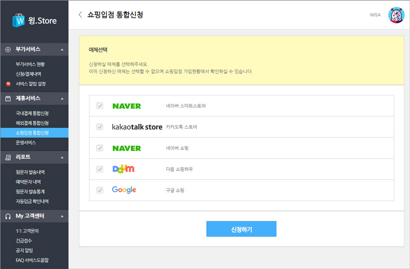This screenshot has width=410, height=269.
Task: Click the My 고객센터 section header label
Action: tap(30, 216)
